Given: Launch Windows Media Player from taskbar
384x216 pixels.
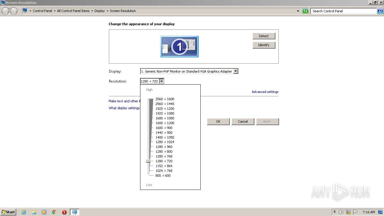Looking at the screenshot, I should 44,212.
